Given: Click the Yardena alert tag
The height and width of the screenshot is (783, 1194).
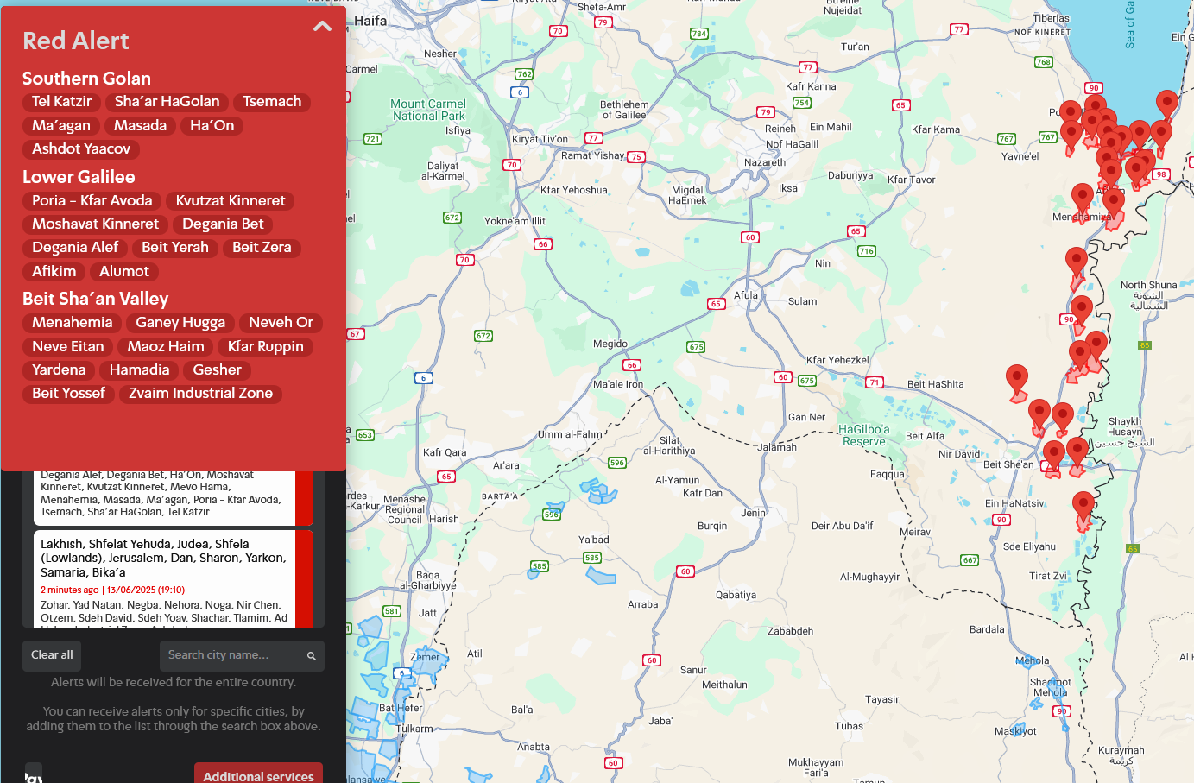Looking at the screenshot, I should [59, 370].
